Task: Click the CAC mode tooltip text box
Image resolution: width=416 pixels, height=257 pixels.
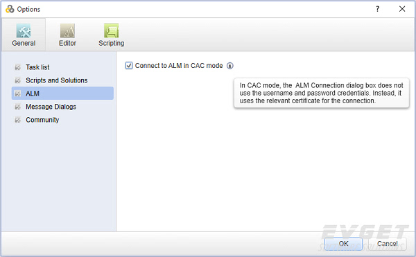Action: click(322, 93)
